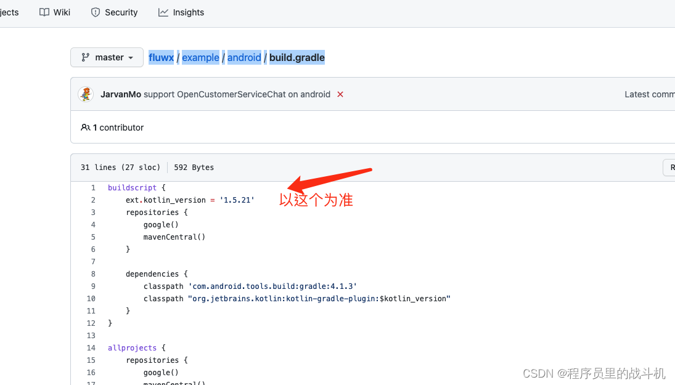This screenshot has width=675, height=385.
Task: Click the buildscript keyword on line 1
Action: point(132,187)
